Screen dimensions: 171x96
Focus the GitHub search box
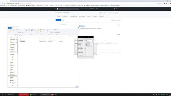point(68,9)
